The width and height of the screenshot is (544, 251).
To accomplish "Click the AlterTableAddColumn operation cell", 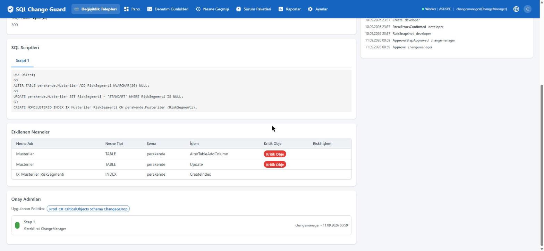I will (x=209, y=154).
